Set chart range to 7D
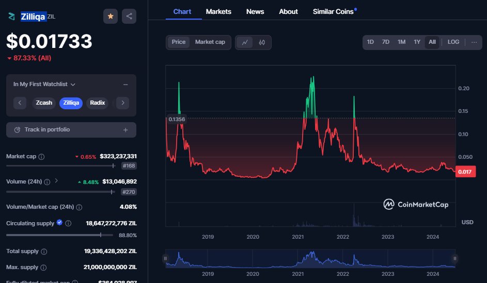This screenshot has width=487, height=283. [385, 42]
